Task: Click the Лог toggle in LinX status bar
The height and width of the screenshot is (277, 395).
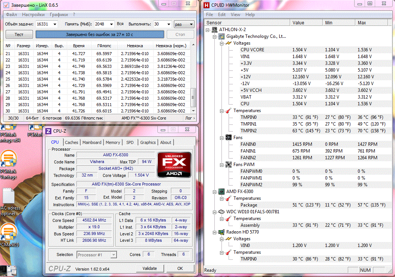Action: click(190, 118)
